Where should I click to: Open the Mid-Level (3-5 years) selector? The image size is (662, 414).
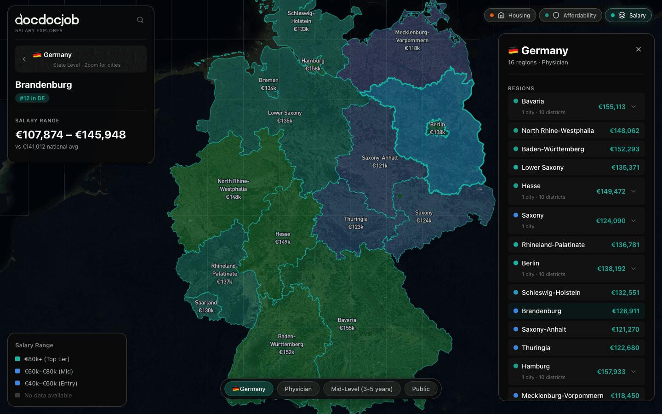pos(362,389)
